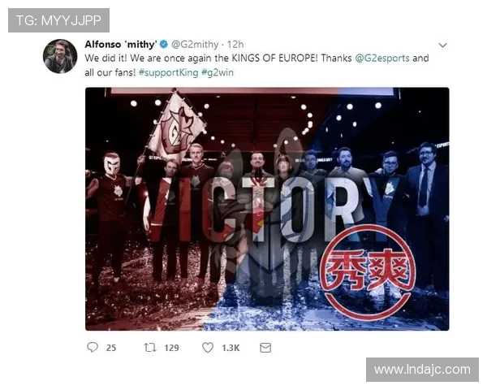Click the blue verified badge
The image size is (487, 390).
pyautogui.click(x=164, y=45)
